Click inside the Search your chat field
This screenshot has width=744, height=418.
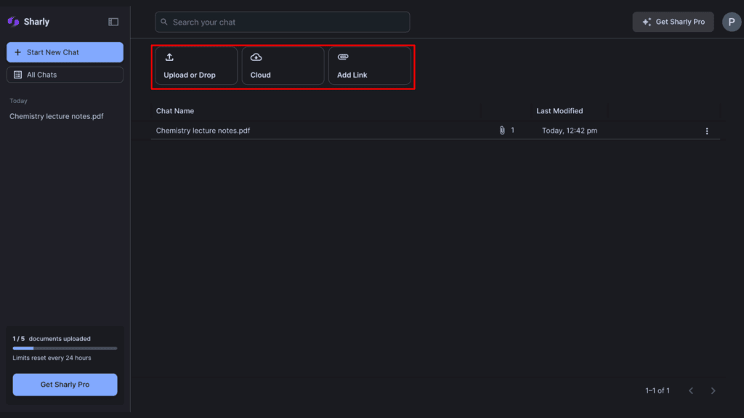point(282,22)
